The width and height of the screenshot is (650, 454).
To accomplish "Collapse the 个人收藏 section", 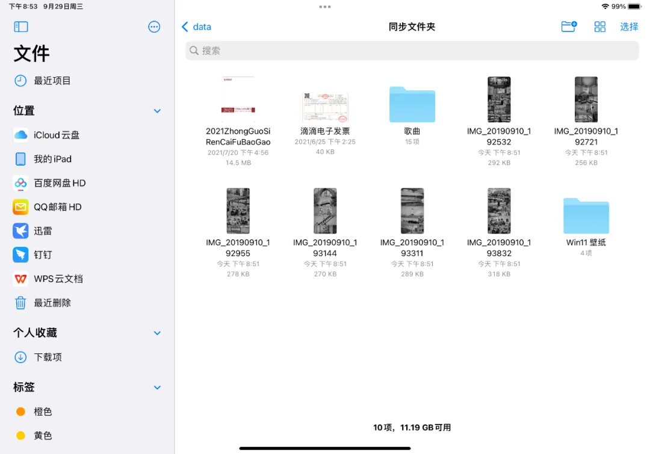I will (157, 333).
